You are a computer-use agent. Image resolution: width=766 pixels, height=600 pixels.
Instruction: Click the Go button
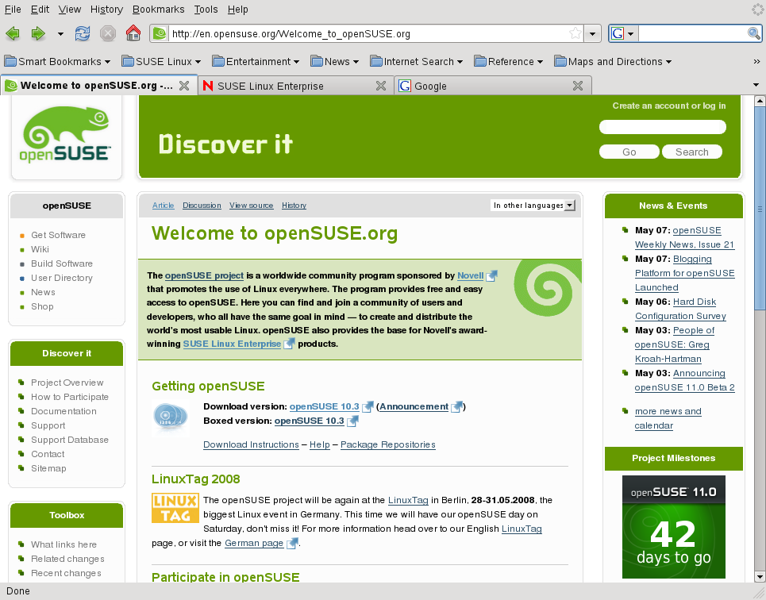tap(629, 152)
